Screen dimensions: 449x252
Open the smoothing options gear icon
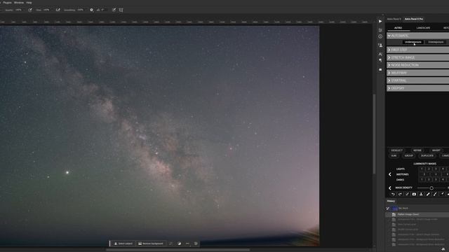click(x=91, y=10)
